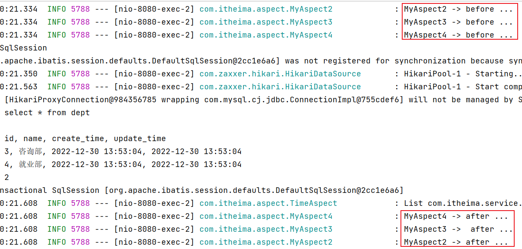The image size is (522, 249).
Task: Click the result row starting with 3, 咨询部
Action: (x=123, y=151)
